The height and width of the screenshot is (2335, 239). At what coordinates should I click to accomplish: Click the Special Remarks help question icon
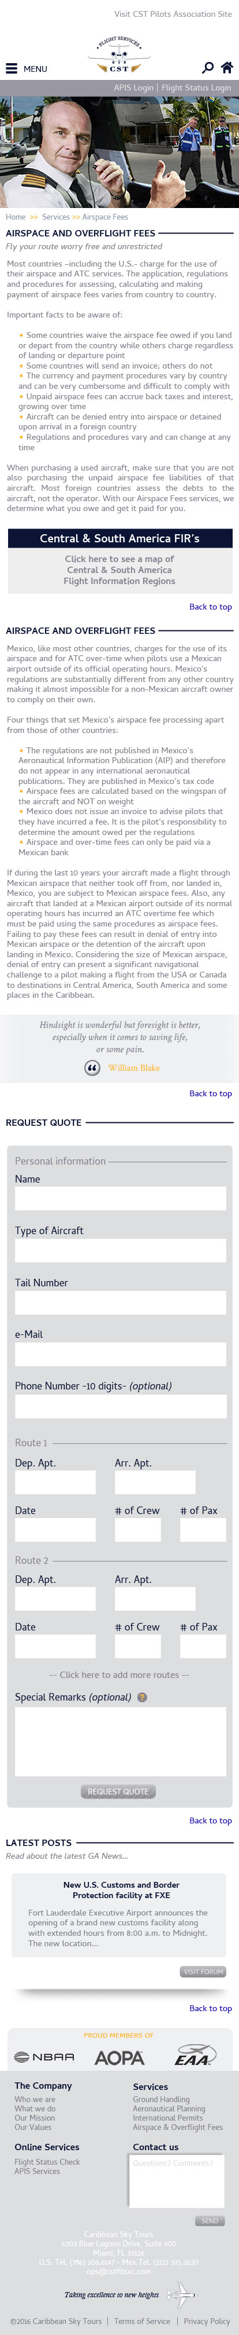coord(141,1697)
